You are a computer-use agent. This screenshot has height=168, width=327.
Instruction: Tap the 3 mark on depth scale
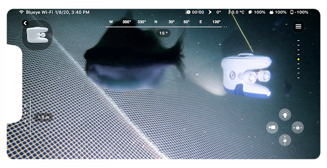click(x=25, y=129)
